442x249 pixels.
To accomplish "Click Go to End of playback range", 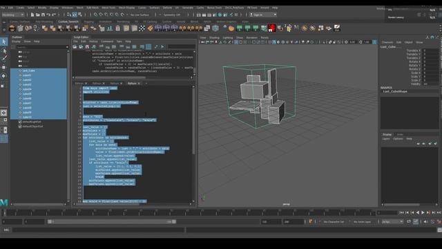I will 439,213.
